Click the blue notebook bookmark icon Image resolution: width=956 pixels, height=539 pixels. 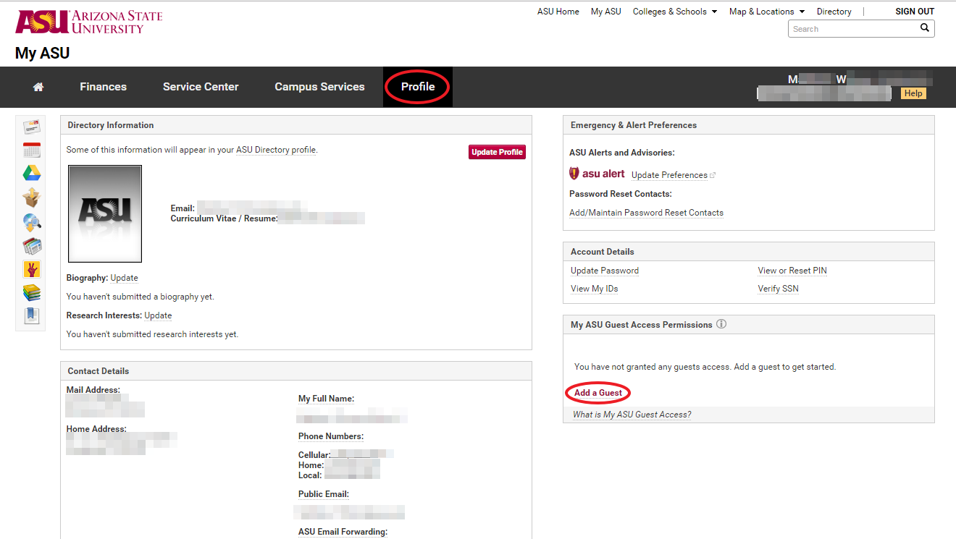30,315
